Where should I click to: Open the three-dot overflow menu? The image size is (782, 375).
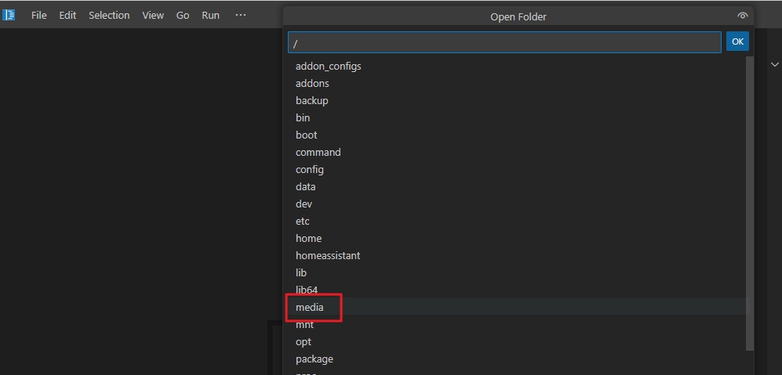241,15
